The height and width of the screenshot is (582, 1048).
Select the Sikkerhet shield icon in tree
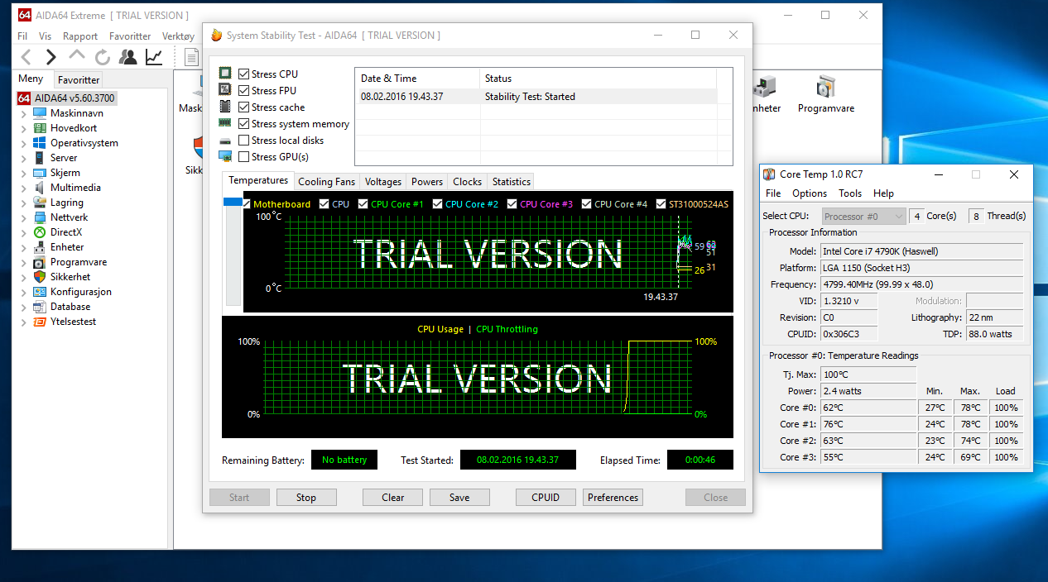point(40,277)
